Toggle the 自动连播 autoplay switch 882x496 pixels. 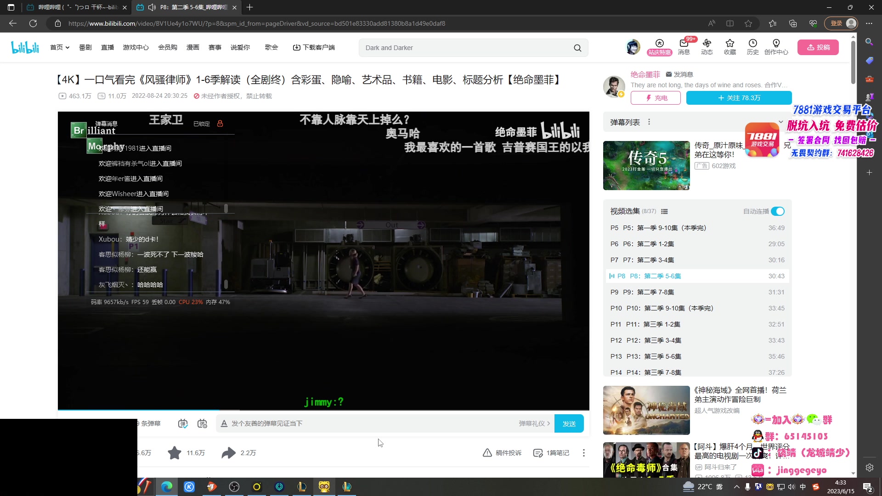pos(778,211)
